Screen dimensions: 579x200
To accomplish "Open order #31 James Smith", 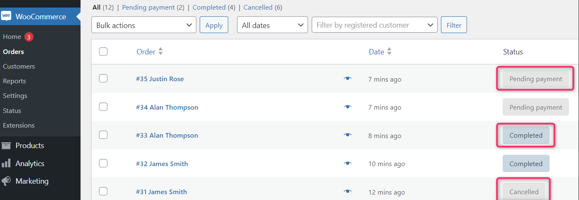I will [162, 192].
